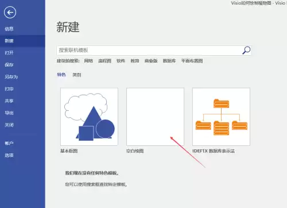The width and height of the screenshot is (287, 208).
Task: Click in the 搜索联机模板 search box
Action: click(x=149, y=51)
